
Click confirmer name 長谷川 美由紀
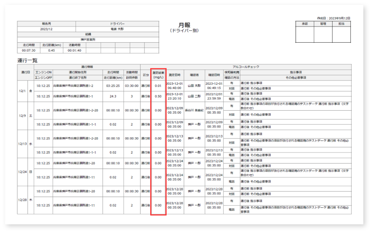coord(194,110)
